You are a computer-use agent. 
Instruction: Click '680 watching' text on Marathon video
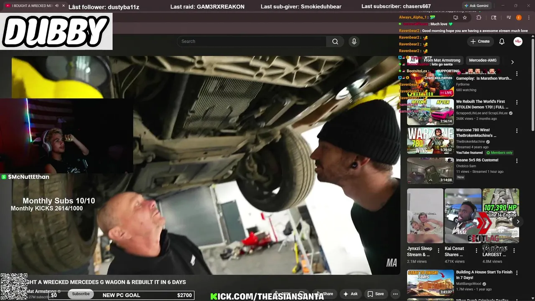466,90
